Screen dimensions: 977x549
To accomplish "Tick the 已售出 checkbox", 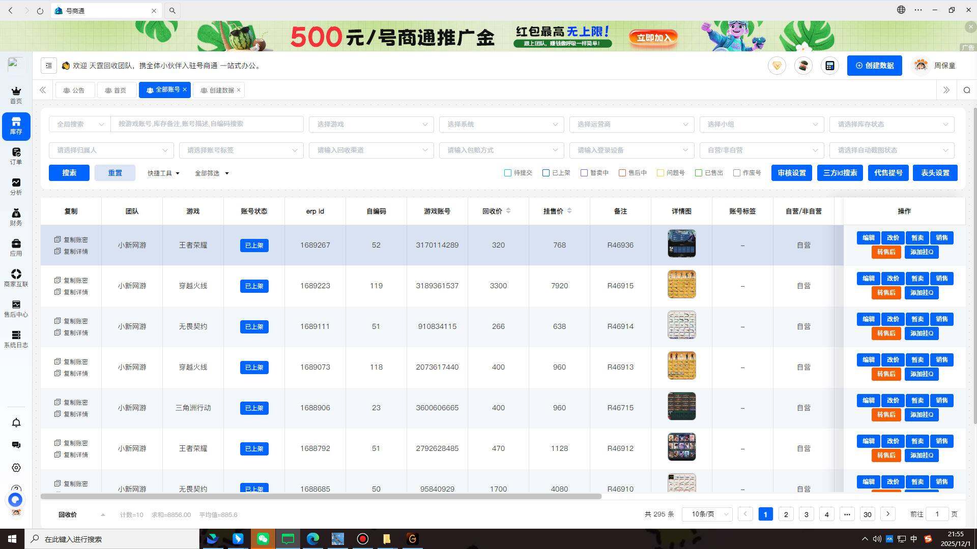I will (x=699, y=173).
